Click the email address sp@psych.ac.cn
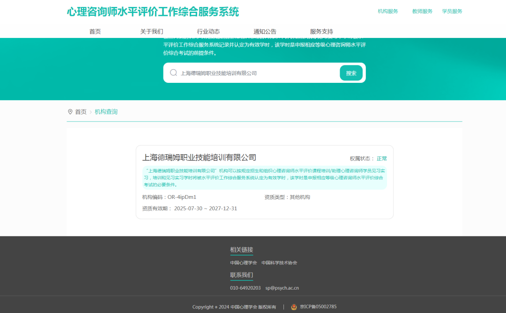The image size is (506, 313). coord(283,288)
